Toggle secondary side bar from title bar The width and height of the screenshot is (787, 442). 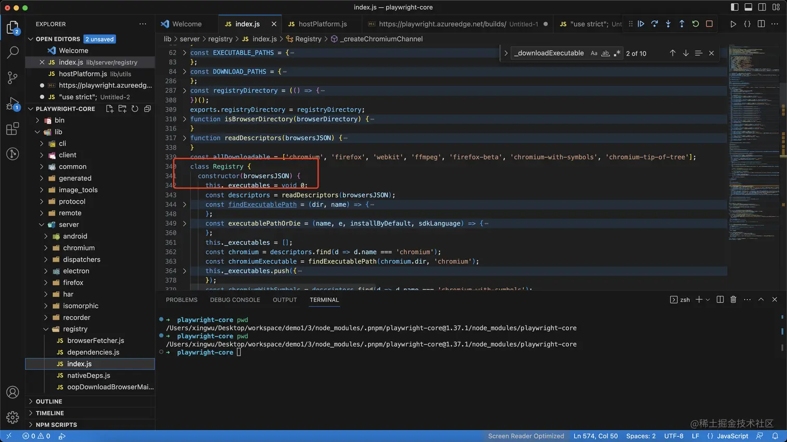point(762,7)
